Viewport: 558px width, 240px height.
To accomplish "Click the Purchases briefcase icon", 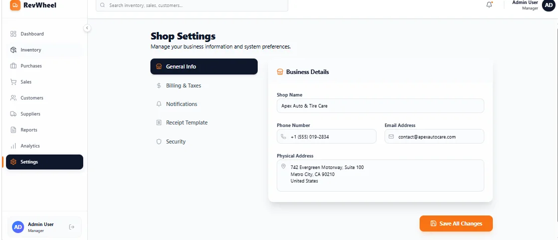I will click(14, 65).
